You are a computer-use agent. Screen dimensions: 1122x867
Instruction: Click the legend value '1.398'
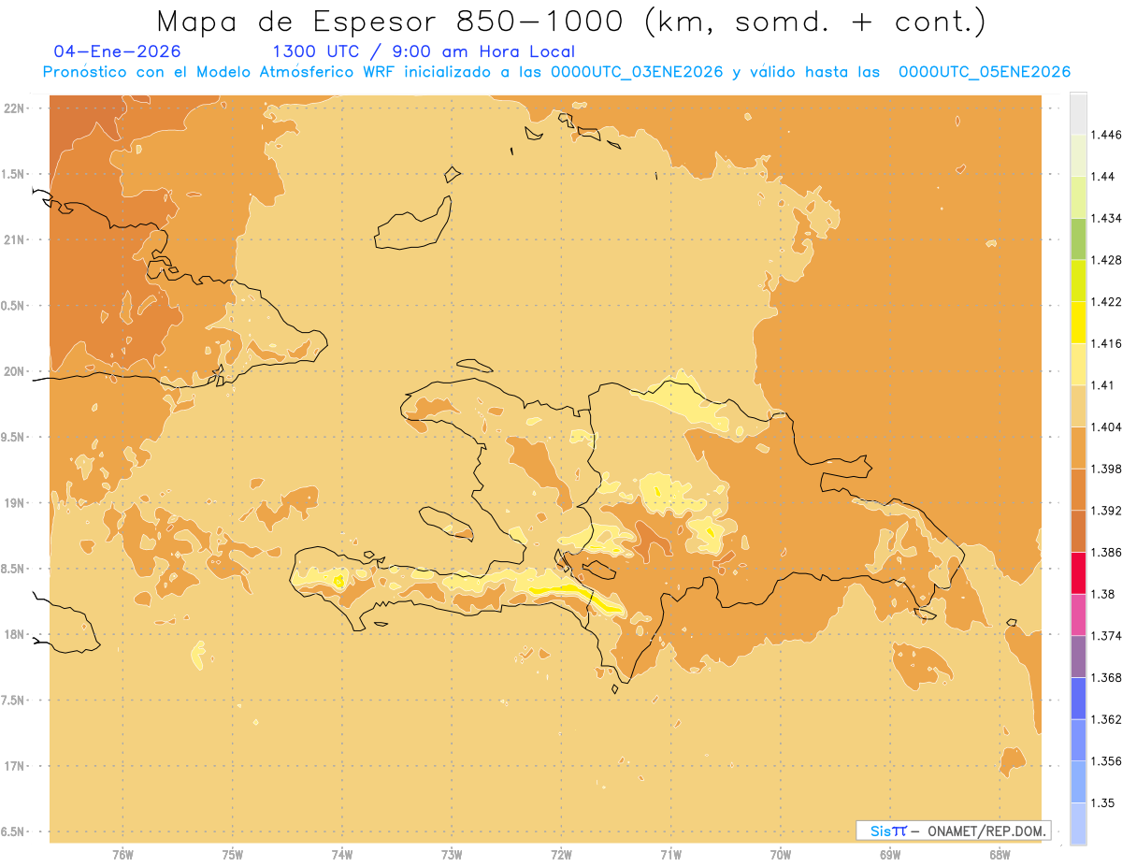(1106, 469)
